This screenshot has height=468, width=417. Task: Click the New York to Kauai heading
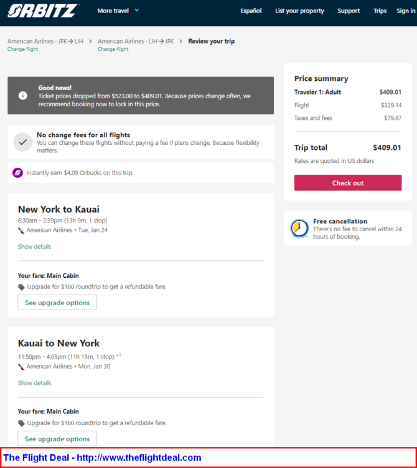point(59,209)
